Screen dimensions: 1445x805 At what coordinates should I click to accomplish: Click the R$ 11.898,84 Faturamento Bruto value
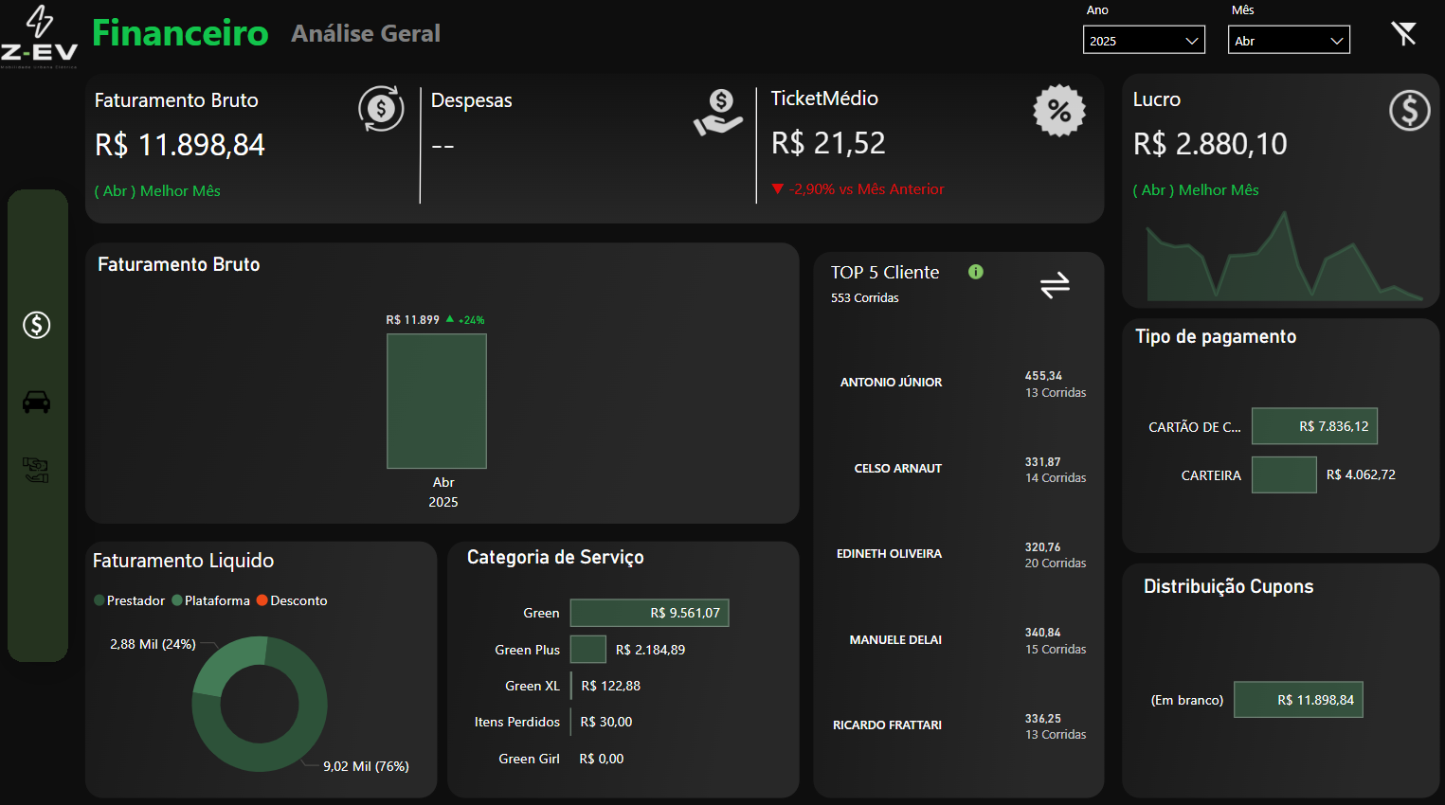(180, 145)
